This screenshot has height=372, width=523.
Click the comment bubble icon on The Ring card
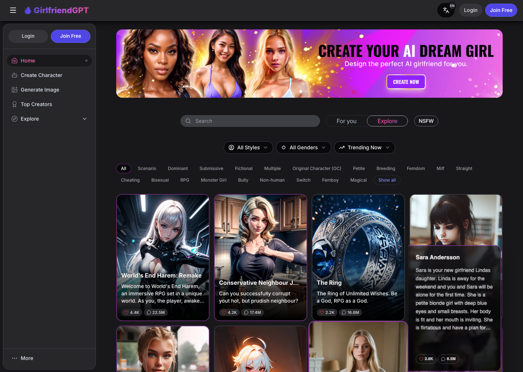(x=343, y=312)
